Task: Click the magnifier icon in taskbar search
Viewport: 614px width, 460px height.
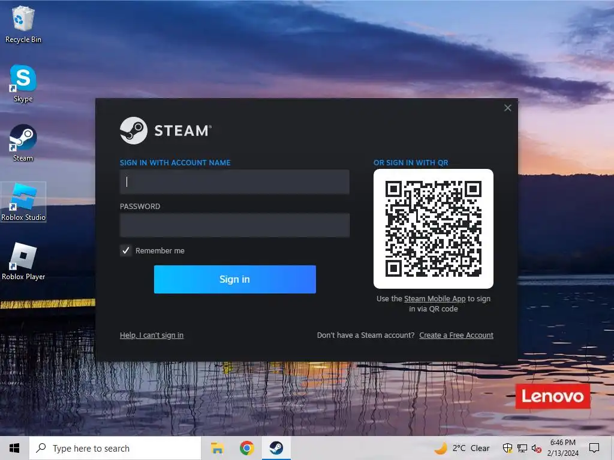Action: (41, 448)
